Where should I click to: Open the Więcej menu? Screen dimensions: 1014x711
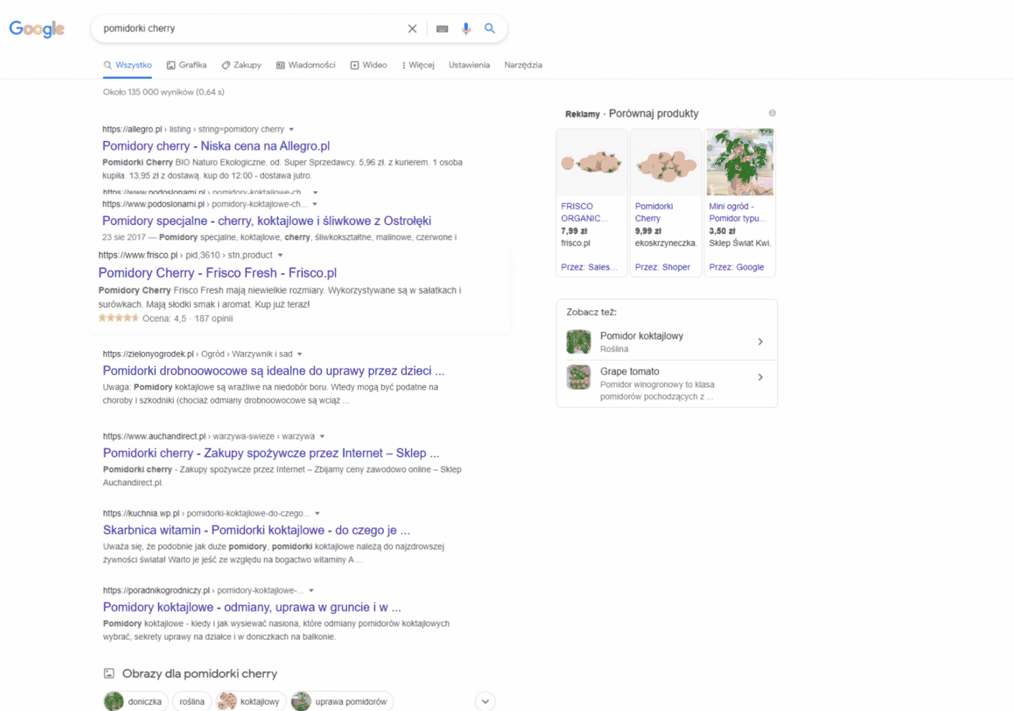(418, 65)
